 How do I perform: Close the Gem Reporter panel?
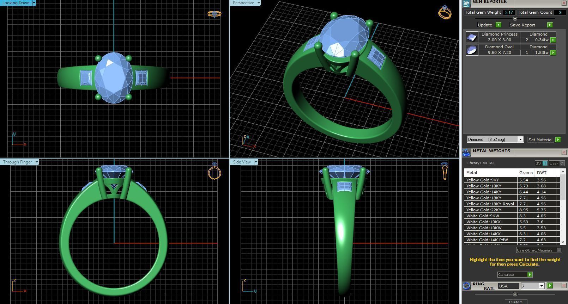click(564, 3)
